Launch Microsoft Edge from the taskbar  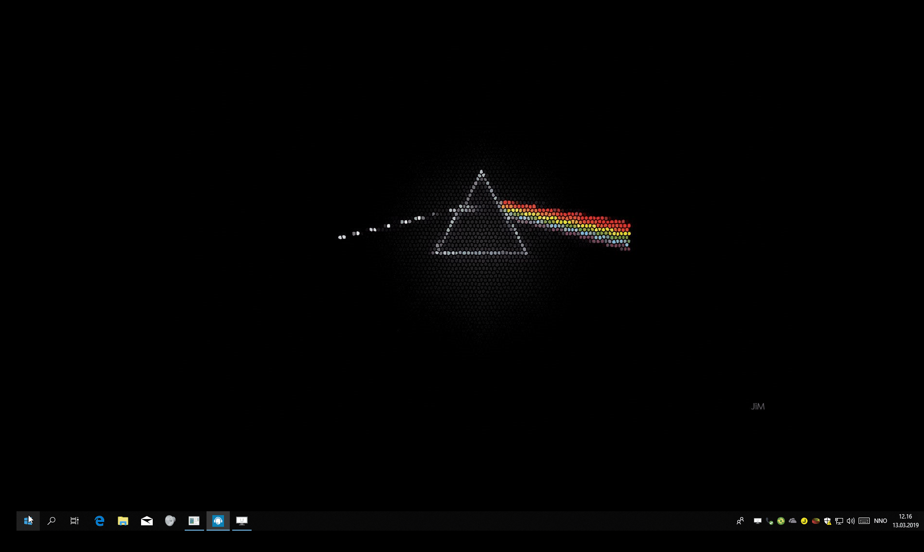[x=99, y=521]
